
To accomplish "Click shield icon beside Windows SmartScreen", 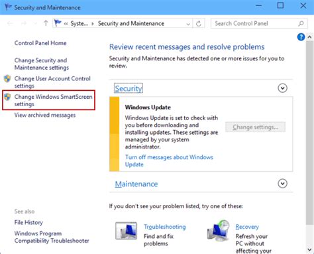I will click(7, 97).
